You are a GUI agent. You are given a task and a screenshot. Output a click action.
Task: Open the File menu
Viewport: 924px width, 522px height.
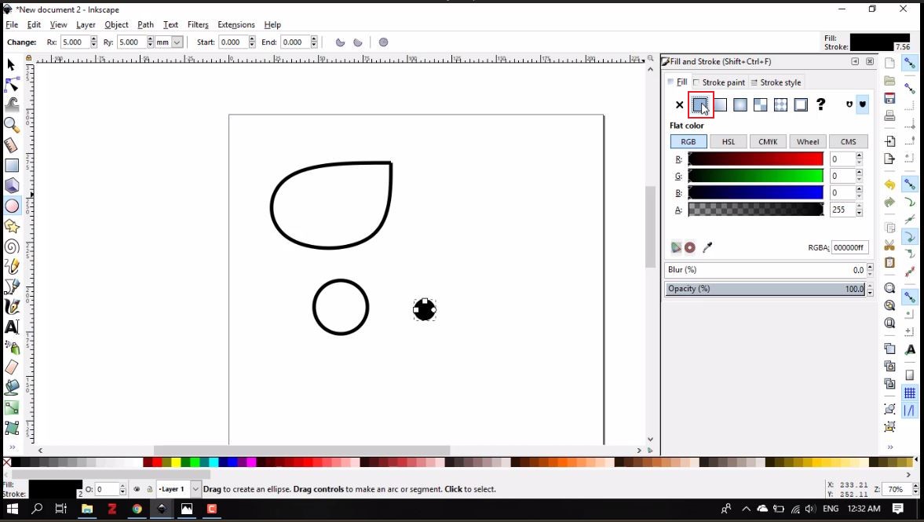[x=12, y=25]
